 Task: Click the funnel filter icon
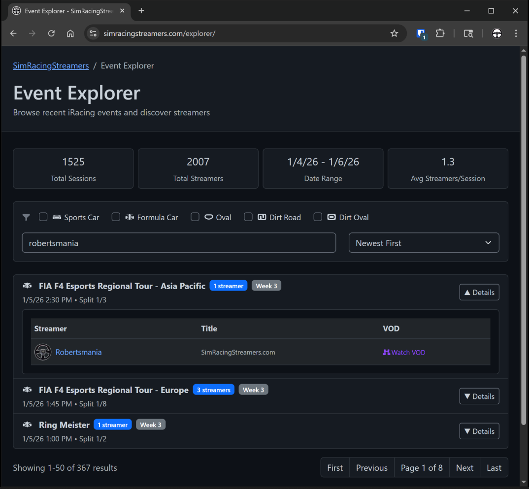(x=26, y=217)
